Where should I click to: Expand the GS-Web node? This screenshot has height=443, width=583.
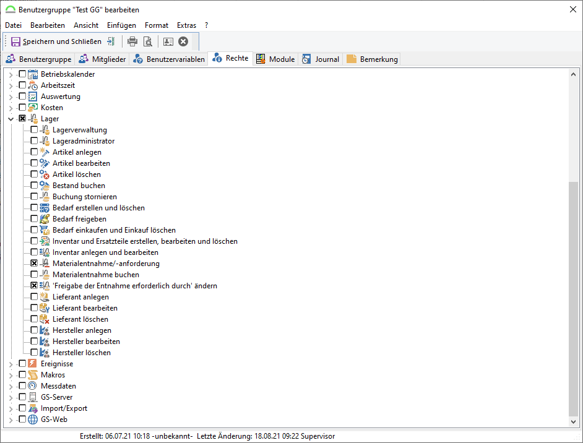(x=11, y=420)
